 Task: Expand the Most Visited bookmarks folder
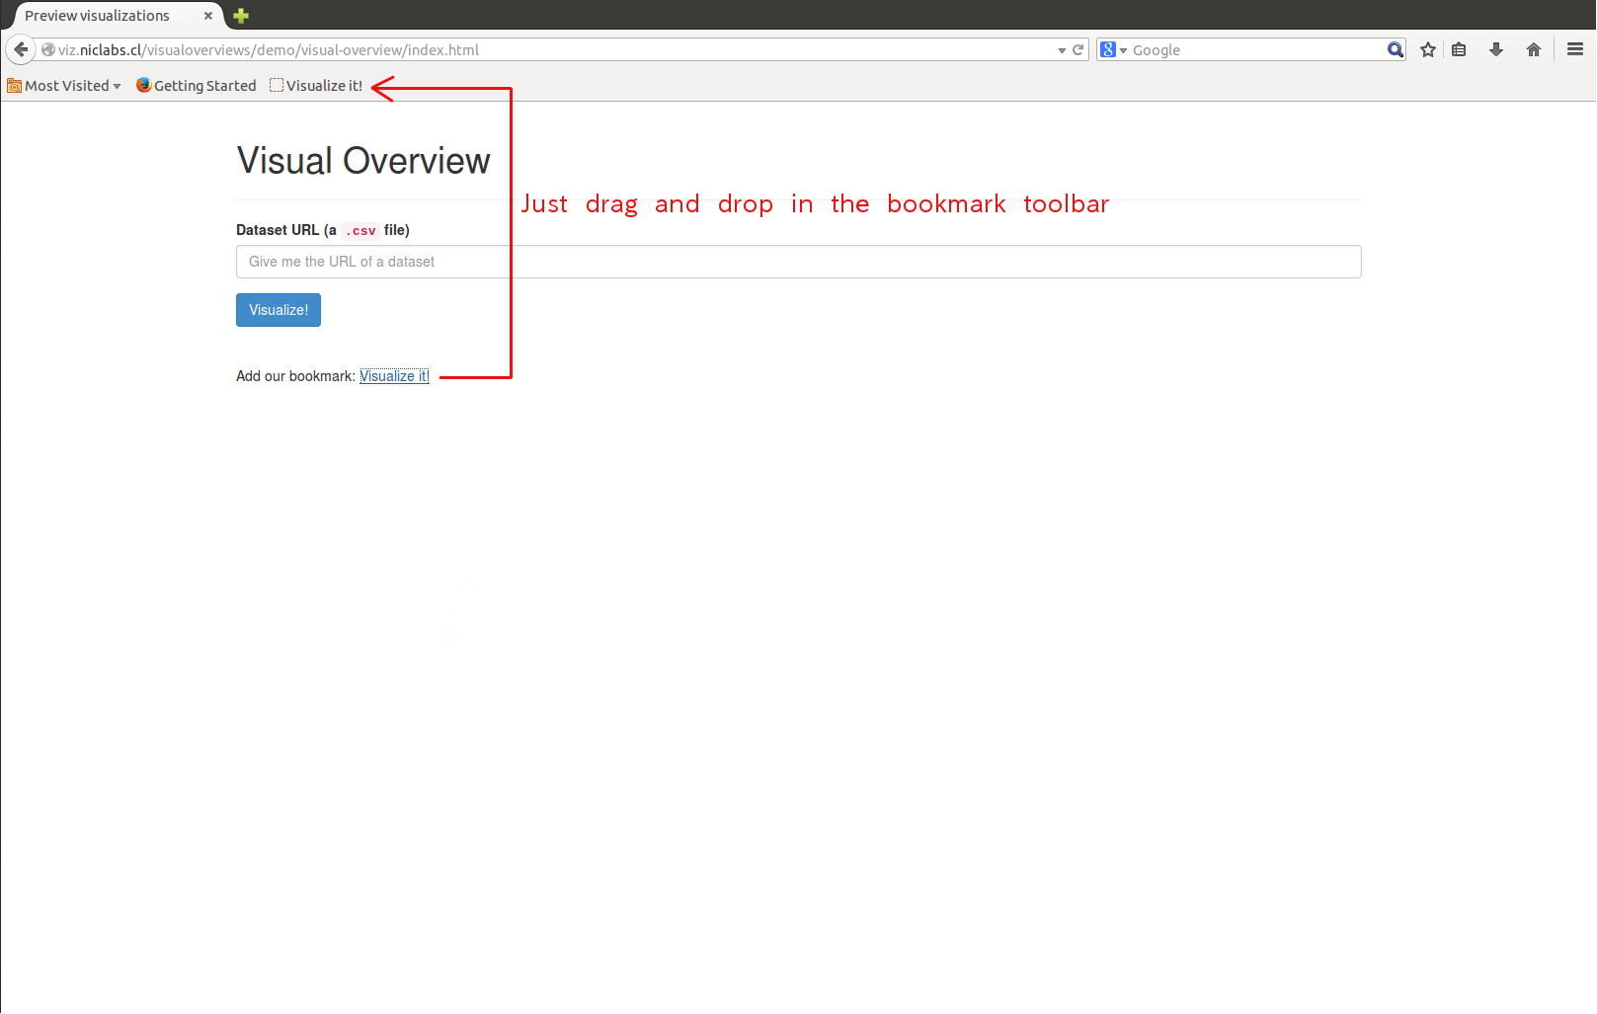(64, 86)
